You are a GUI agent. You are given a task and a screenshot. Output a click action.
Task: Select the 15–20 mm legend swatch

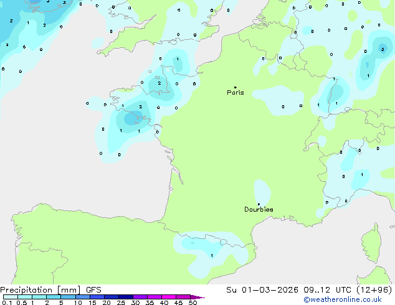tap(97, 297)
